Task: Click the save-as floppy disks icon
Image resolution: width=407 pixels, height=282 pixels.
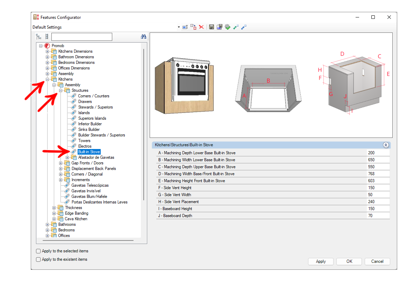Action: (219, 27)
